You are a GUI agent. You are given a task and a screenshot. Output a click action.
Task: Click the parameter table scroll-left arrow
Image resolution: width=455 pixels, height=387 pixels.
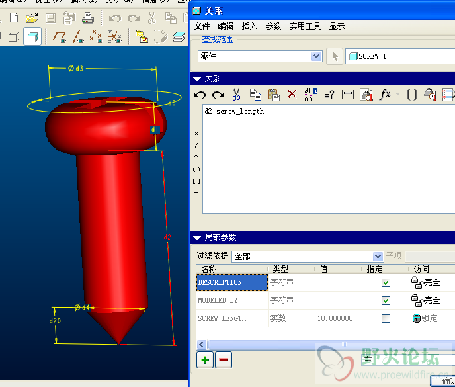pyautogui.click(x=202, y=344)
